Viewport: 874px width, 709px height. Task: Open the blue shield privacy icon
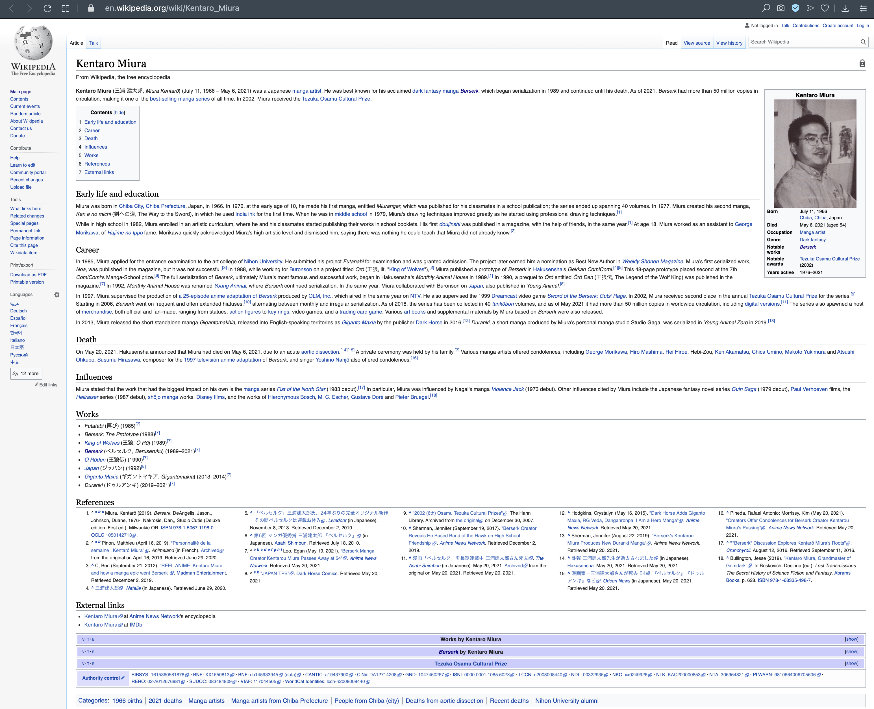pos(795,8)
